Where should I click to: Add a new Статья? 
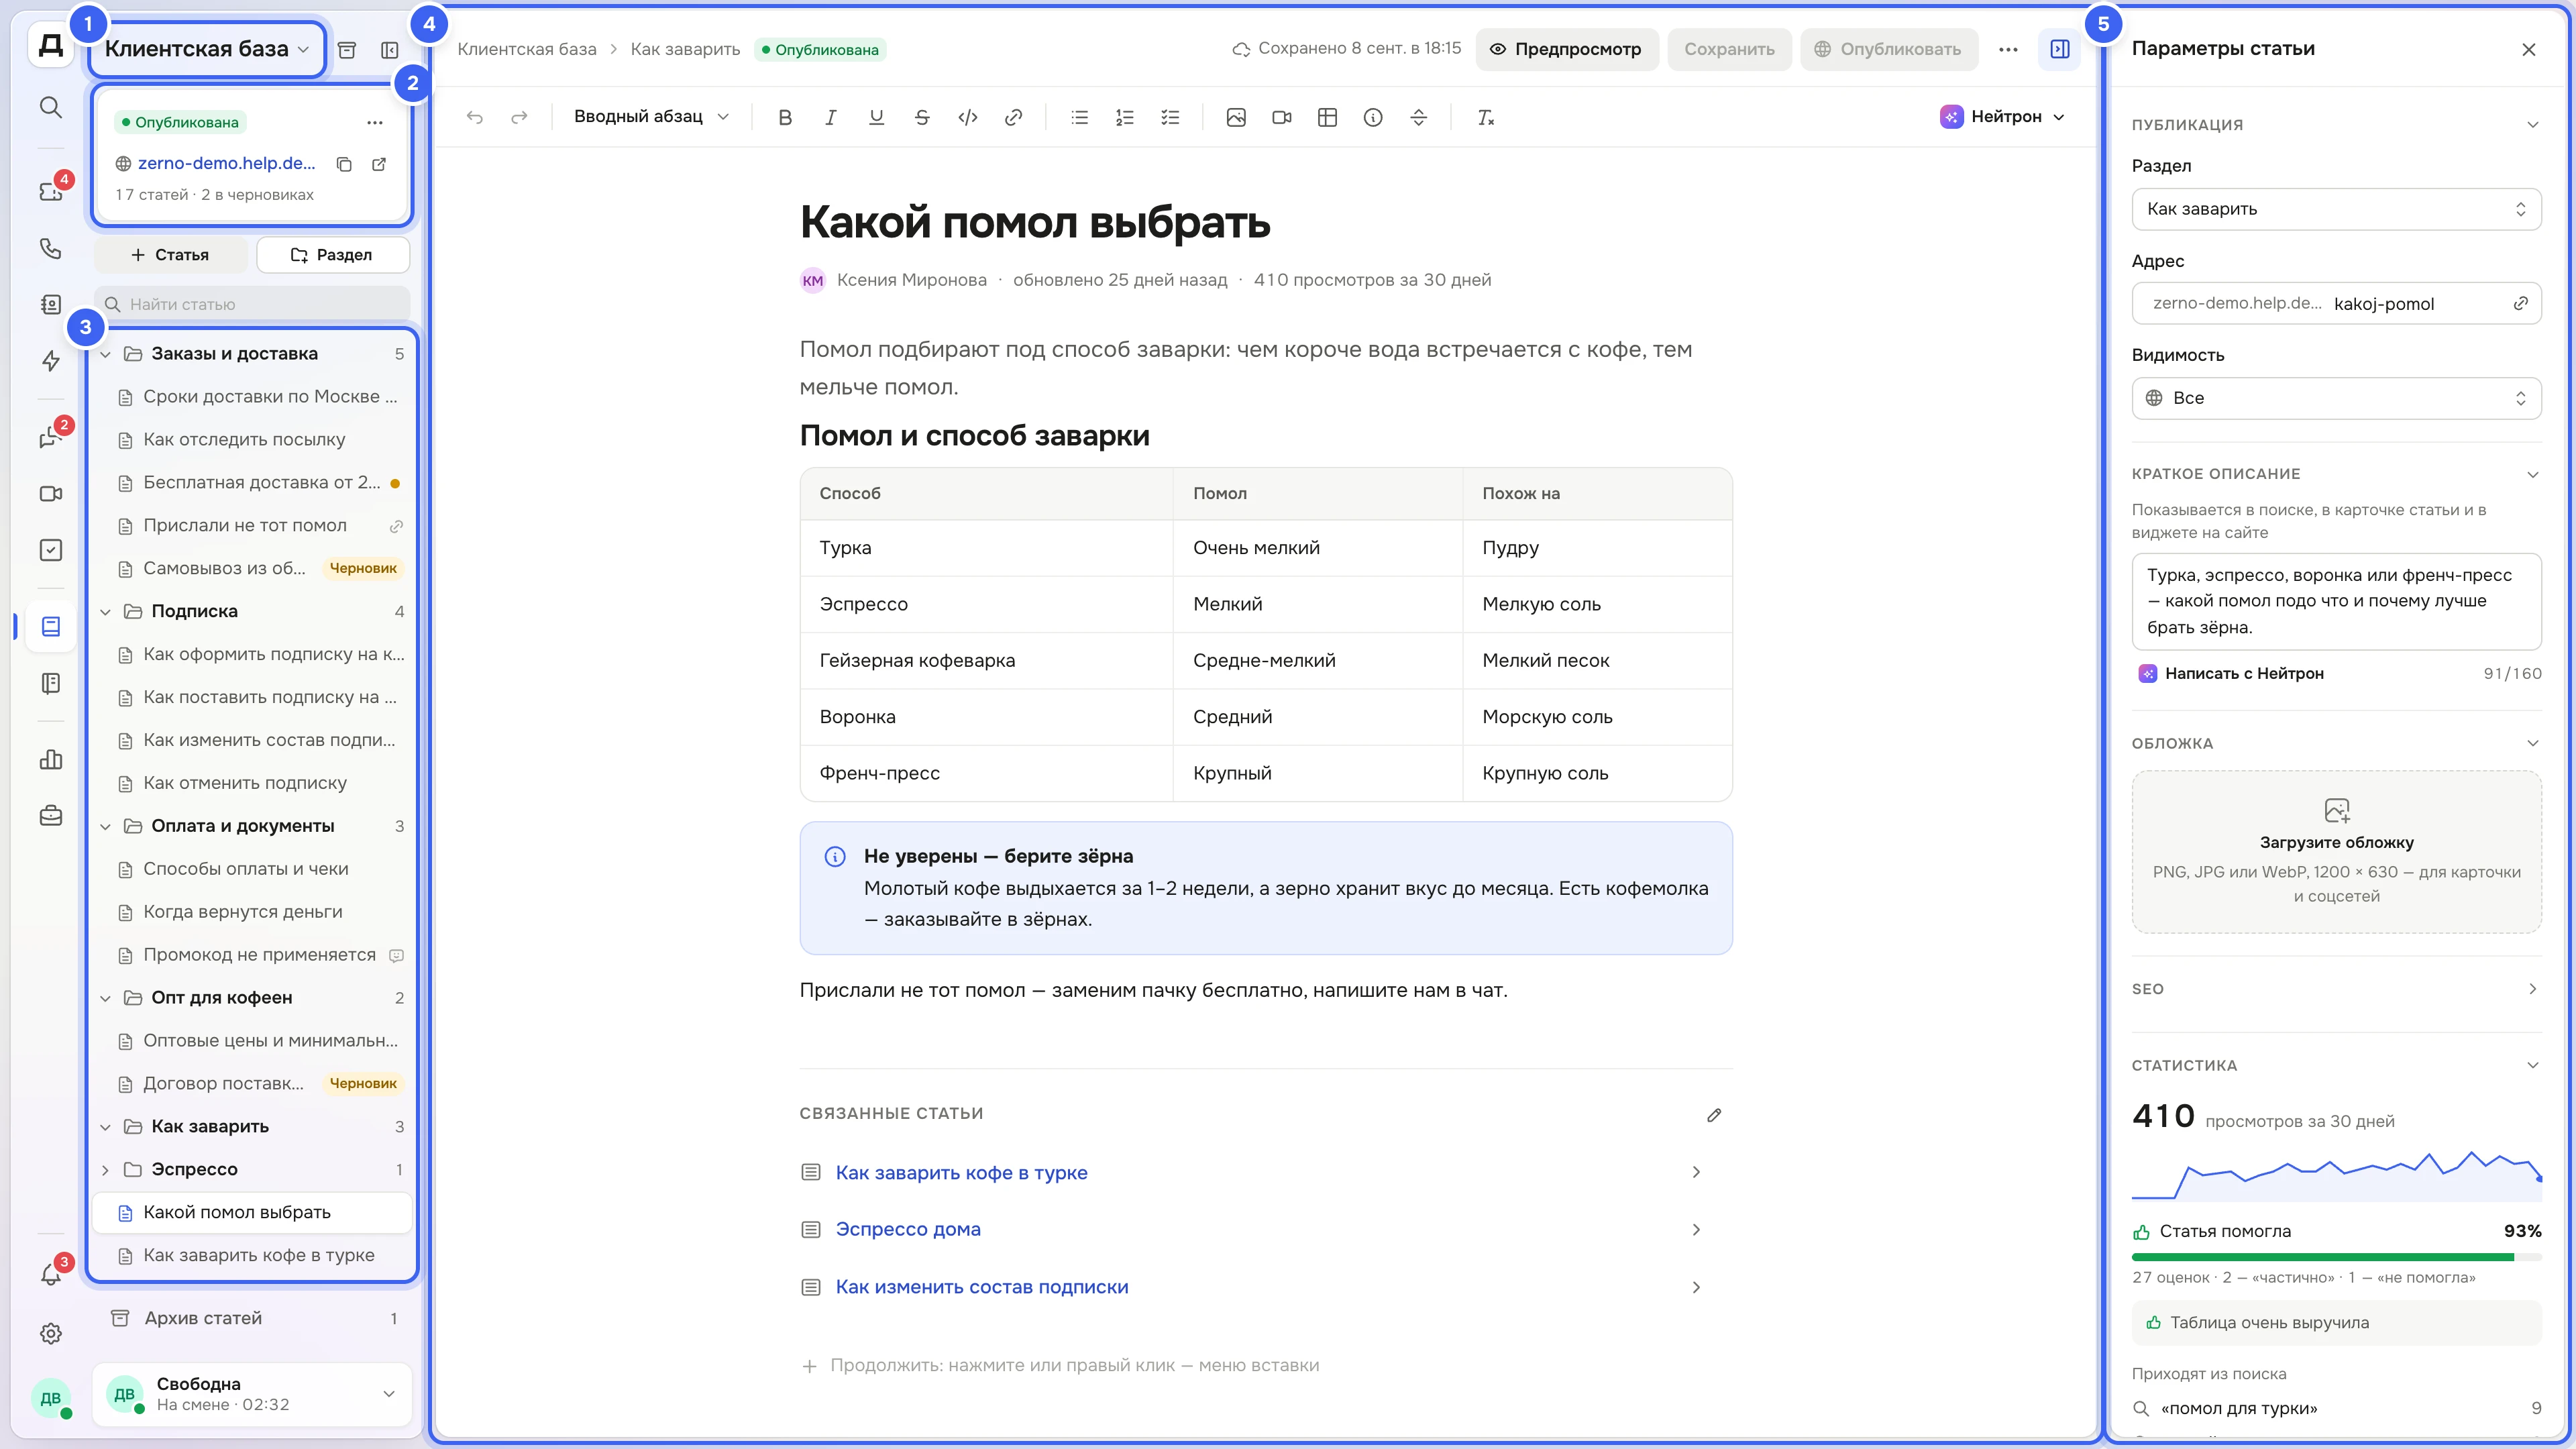[x=170, y=255]
